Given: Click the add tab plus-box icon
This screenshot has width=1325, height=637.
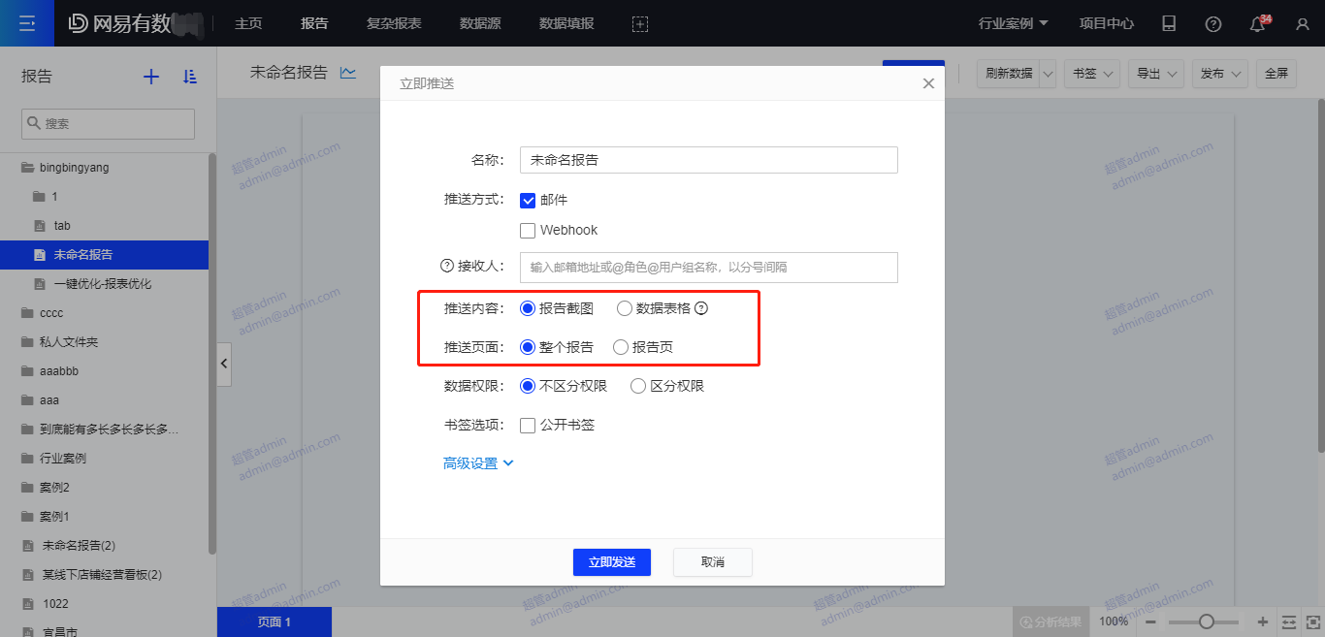Looking at the screenshot, I should [x=640, y=24].
